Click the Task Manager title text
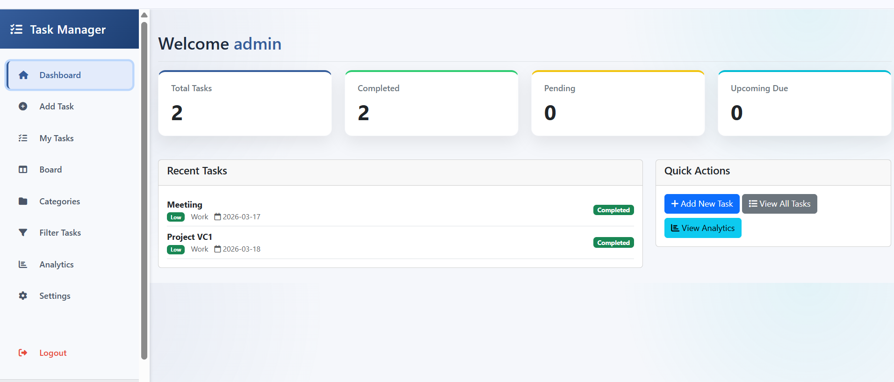 coord(68,29)
